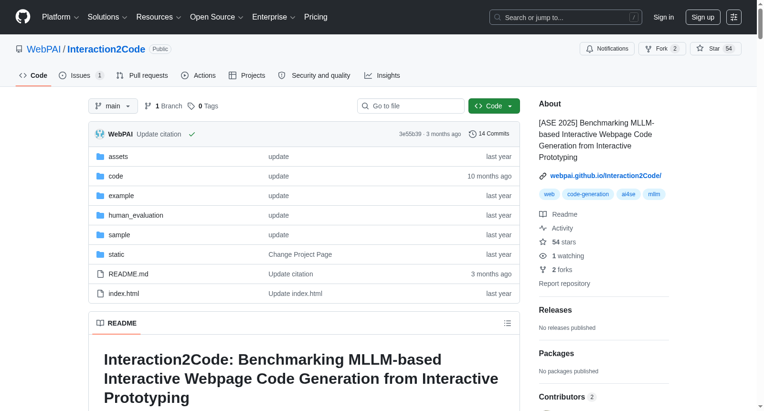Open the 3e55b39 commit hash

(x=410, y=134)
